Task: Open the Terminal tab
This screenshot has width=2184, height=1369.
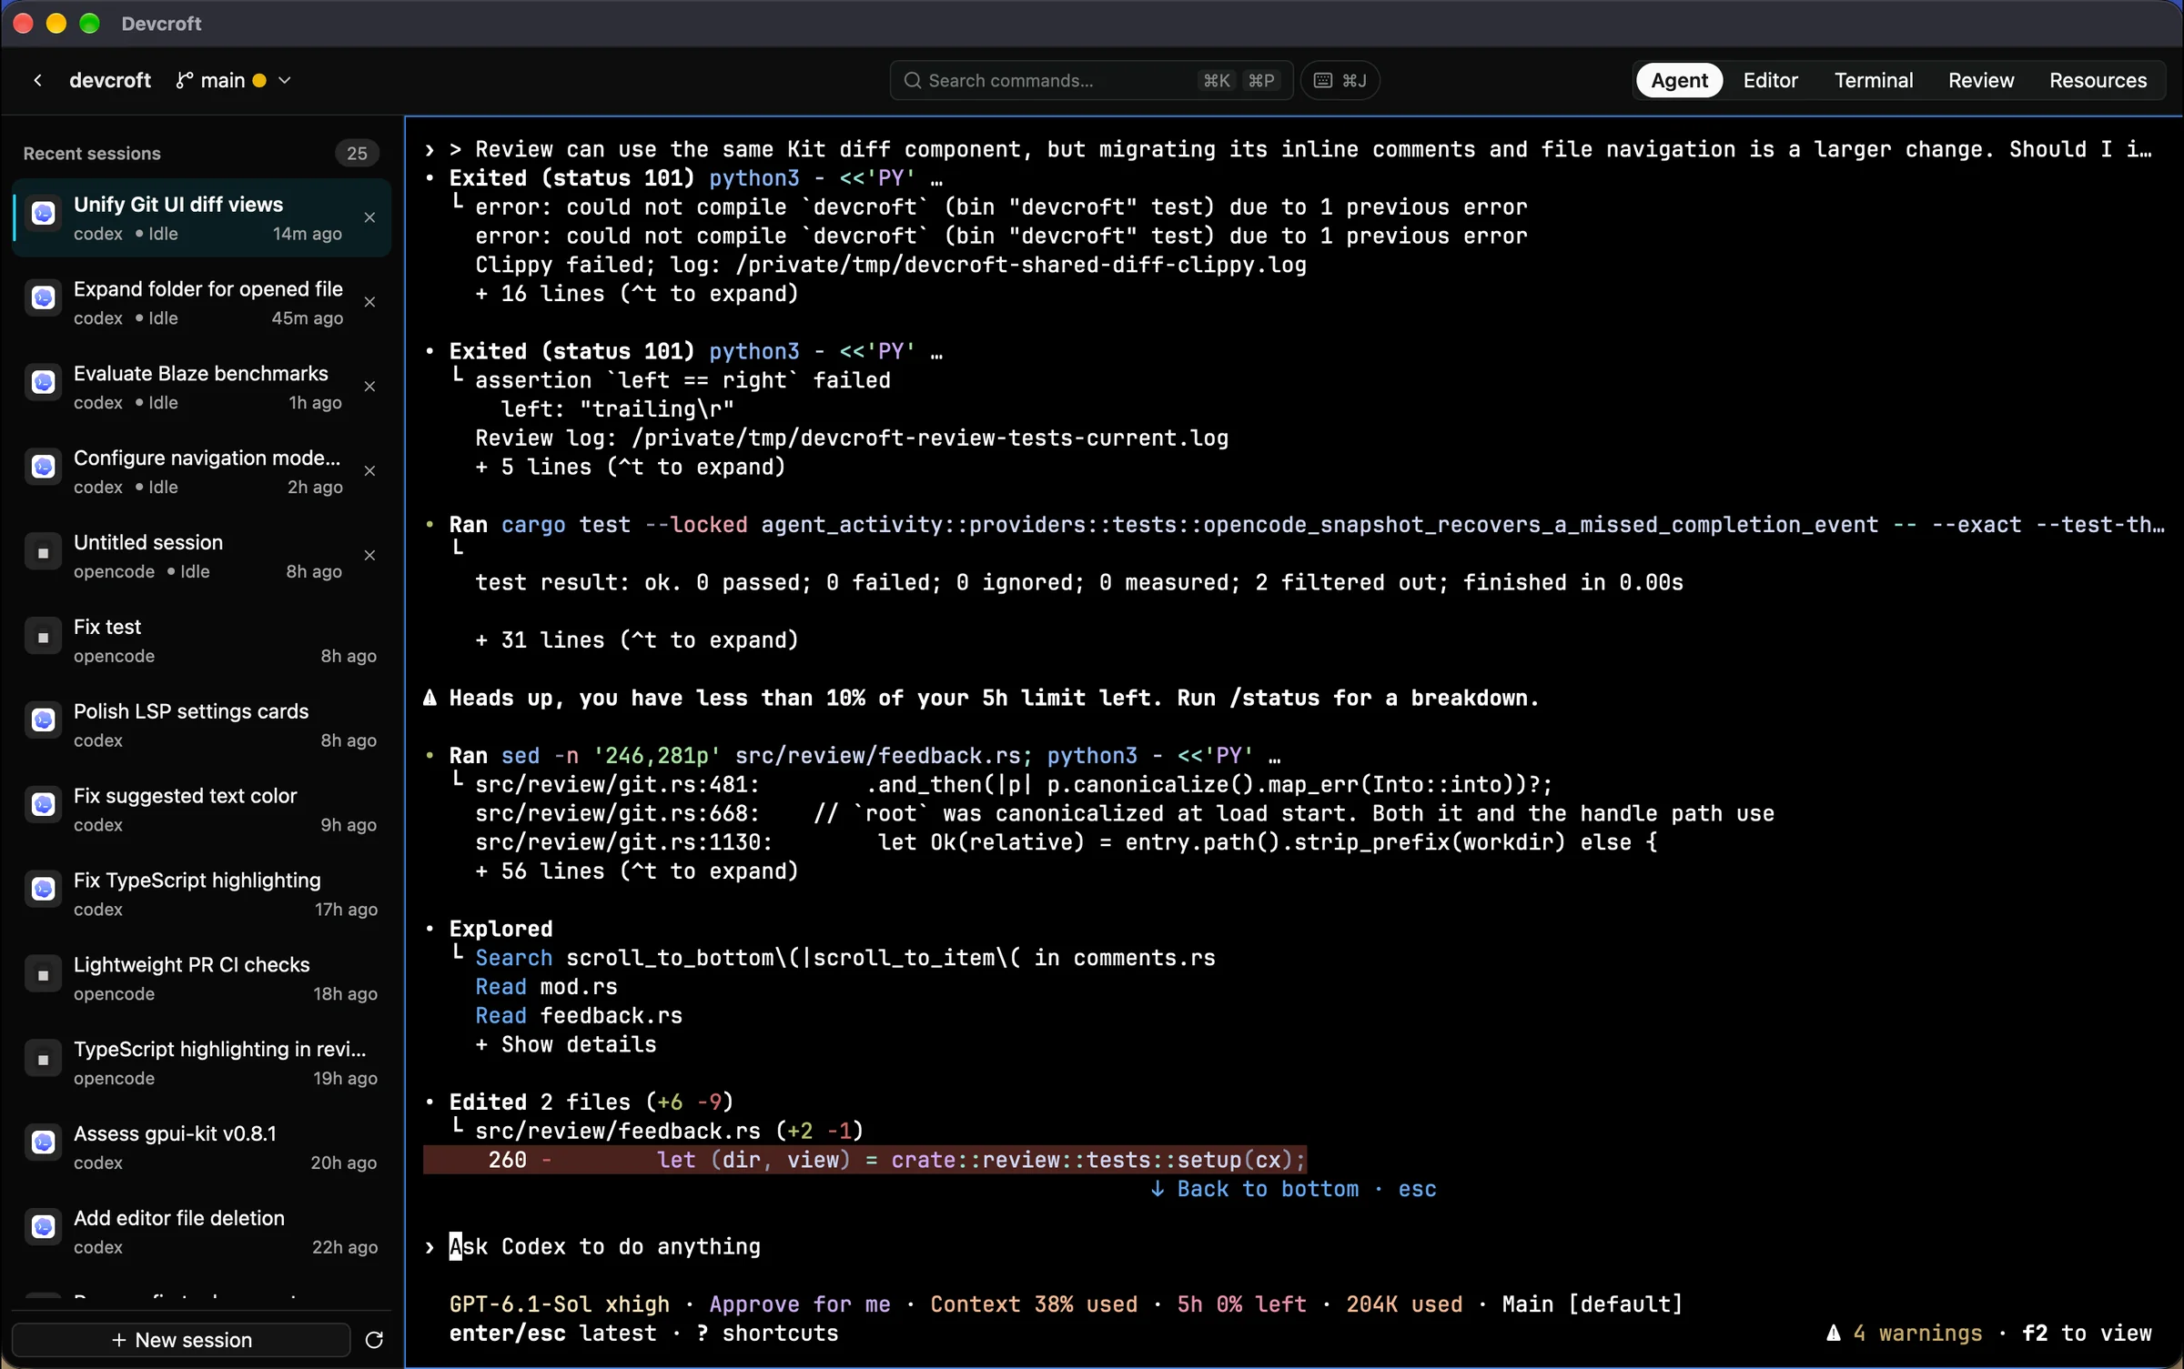Action: coord(1873,80)
